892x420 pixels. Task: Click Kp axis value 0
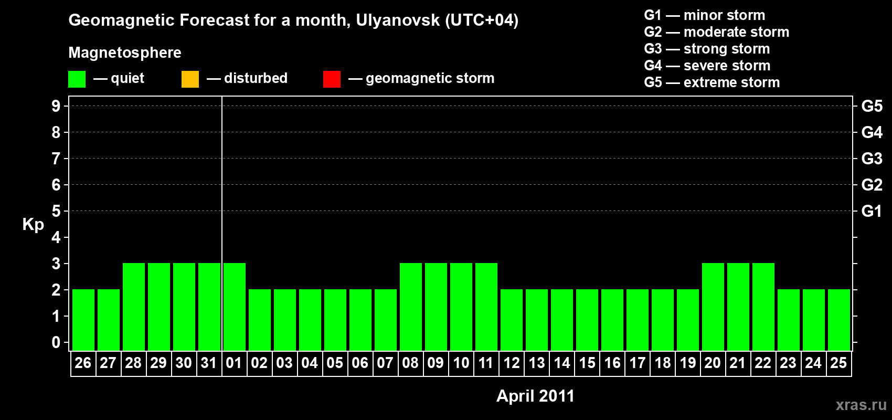click(x=56, y=342)
